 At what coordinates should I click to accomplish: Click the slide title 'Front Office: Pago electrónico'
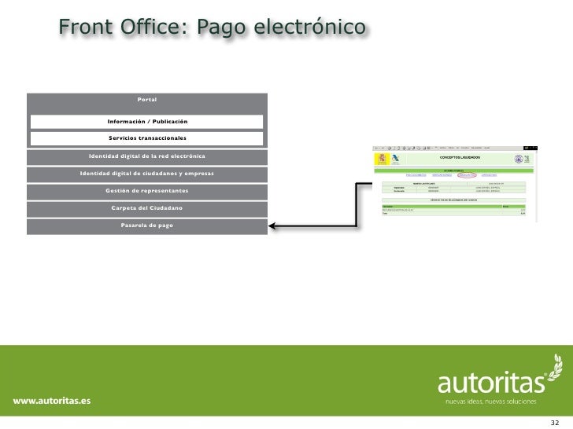click(213, 27)
